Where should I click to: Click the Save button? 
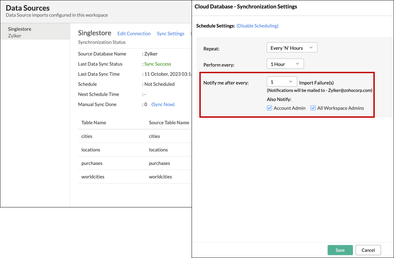pyautogui.click(x=340, y=250)
